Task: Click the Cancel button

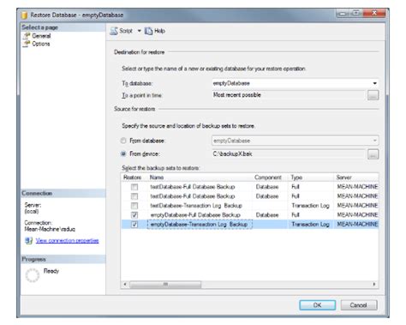Action: pos(359,305)
